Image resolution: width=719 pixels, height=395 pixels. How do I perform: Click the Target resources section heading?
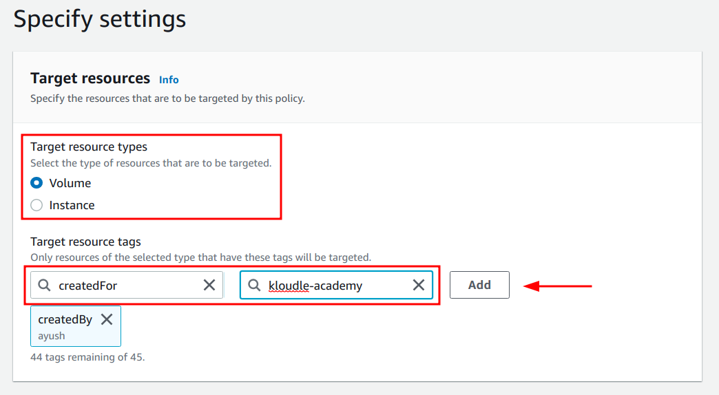(x=90, y=78)
